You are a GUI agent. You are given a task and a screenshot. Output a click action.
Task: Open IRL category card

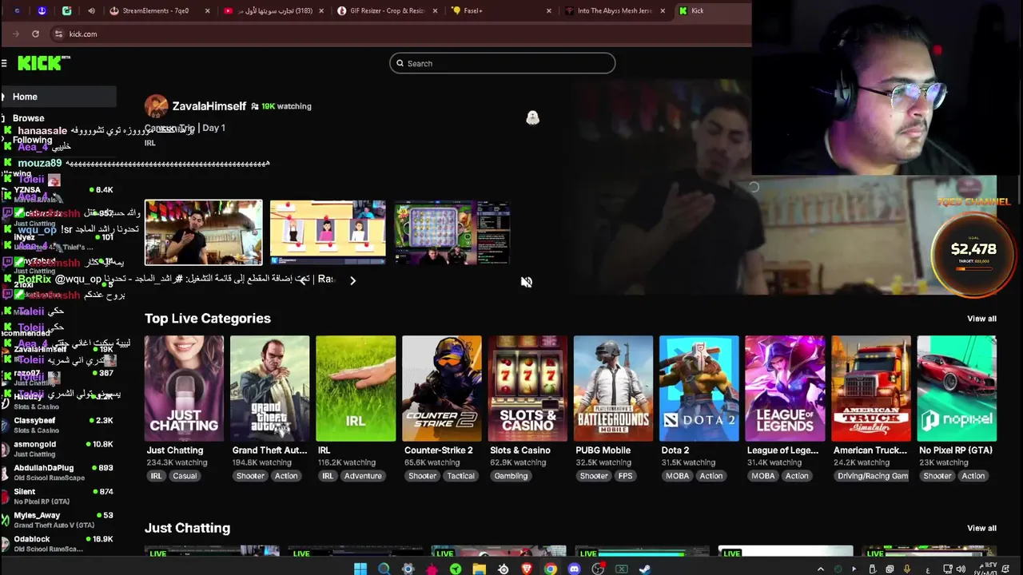tap(356, 388)
